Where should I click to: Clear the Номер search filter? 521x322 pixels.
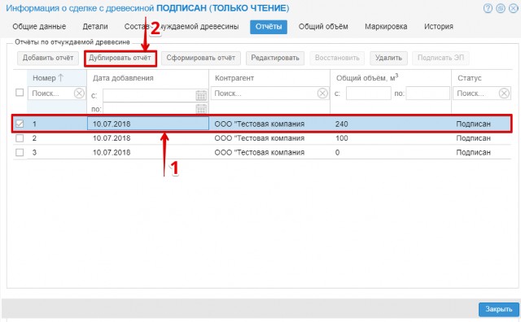[79, 94]
